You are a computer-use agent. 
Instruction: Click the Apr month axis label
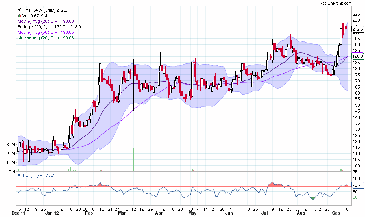(x=159, y=213)
